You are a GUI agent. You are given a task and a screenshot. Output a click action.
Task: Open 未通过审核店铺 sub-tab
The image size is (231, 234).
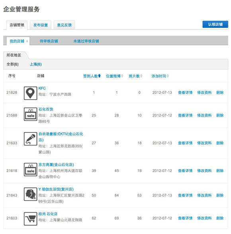click(x=86, y=41)
